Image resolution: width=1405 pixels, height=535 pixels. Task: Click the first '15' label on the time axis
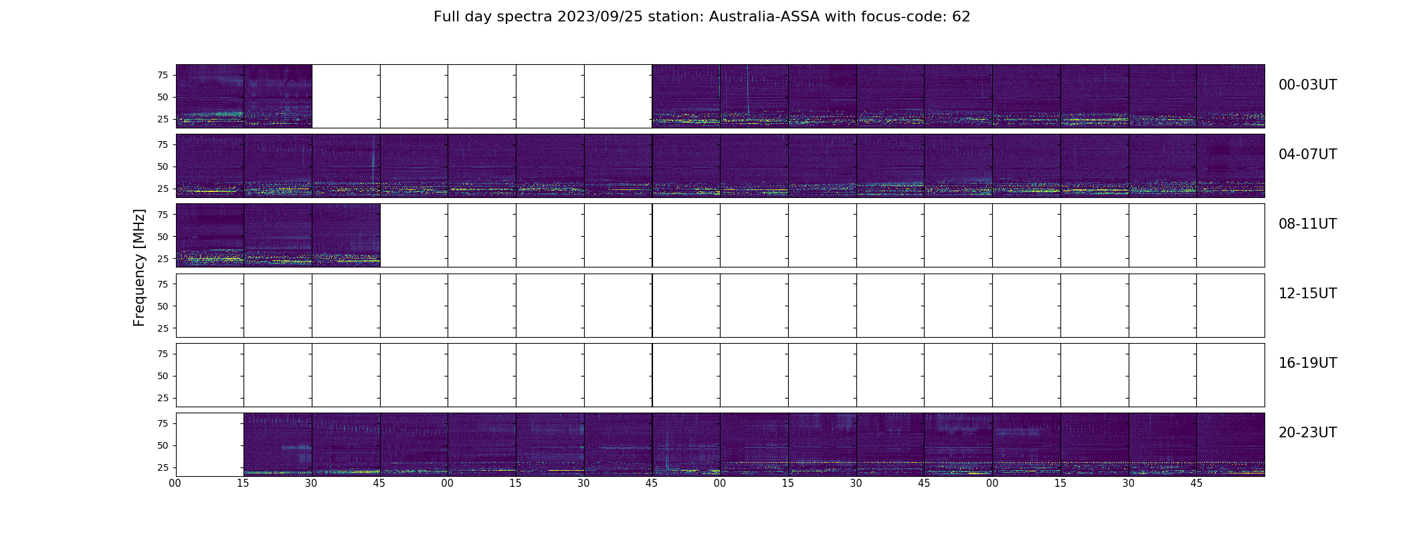coord(244,484)
